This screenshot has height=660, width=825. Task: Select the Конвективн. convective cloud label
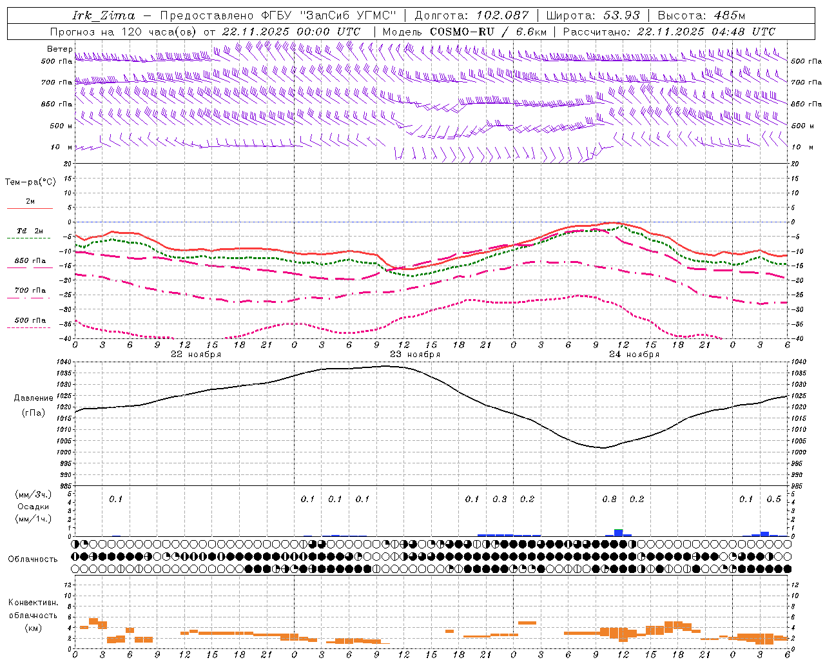(x=33, y=603)
